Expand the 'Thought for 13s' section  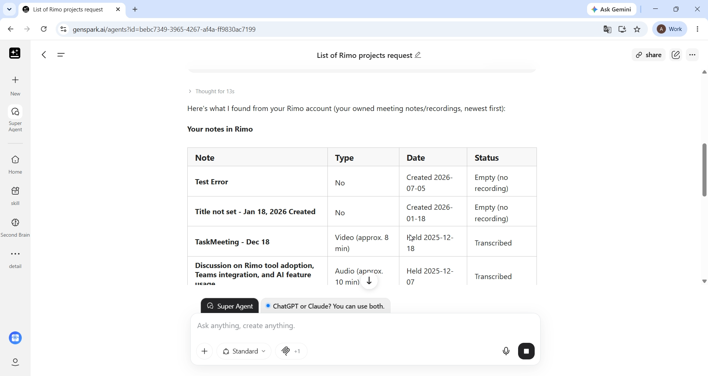212,91
